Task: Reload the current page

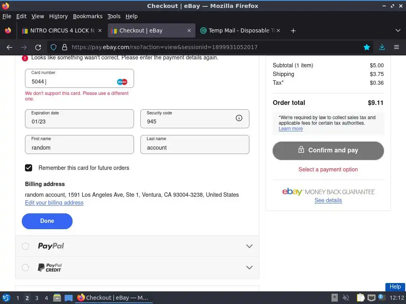Action: tap(38, 47)
